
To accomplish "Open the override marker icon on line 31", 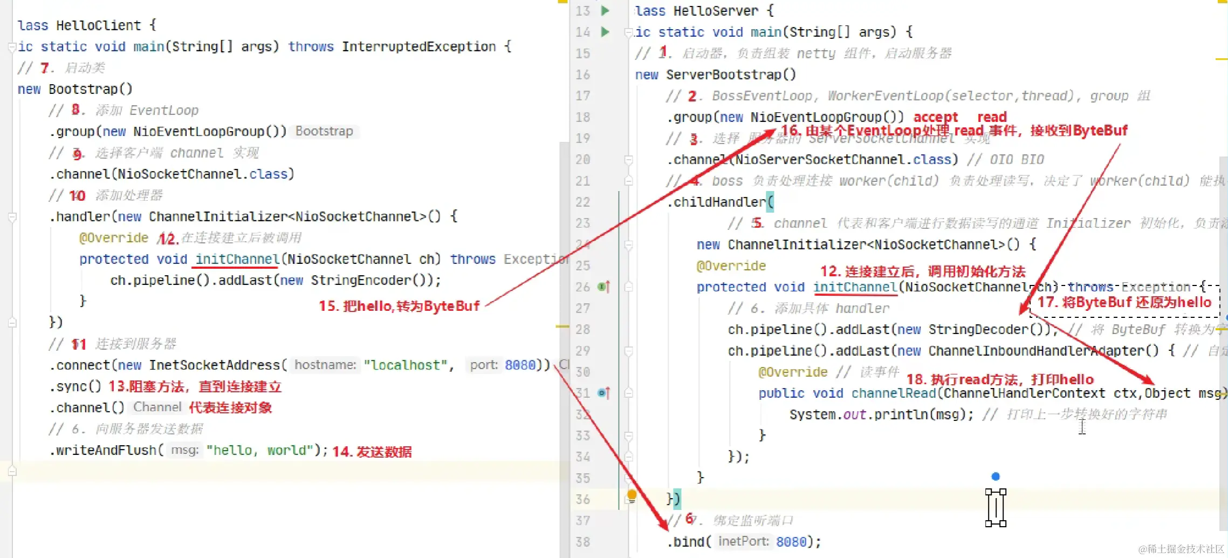I will 603,393.
